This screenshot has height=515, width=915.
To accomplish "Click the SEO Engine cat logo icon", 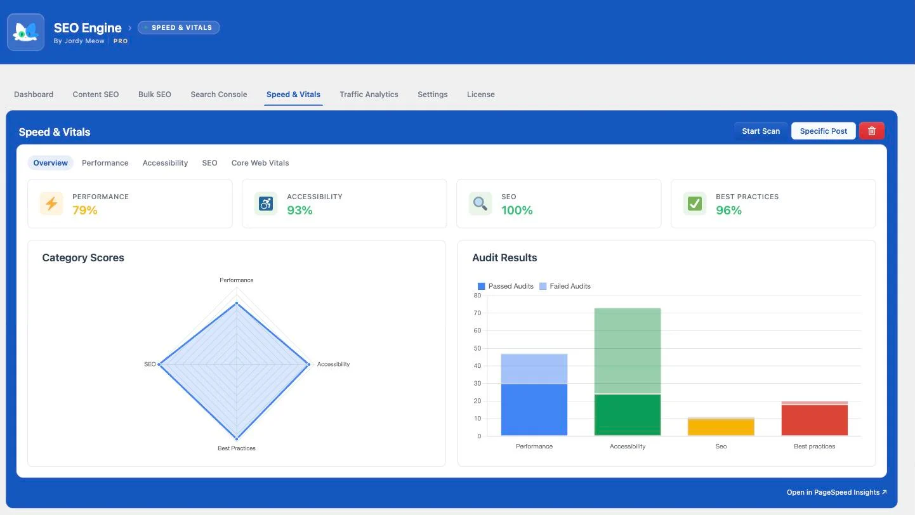I will point(25,32).
